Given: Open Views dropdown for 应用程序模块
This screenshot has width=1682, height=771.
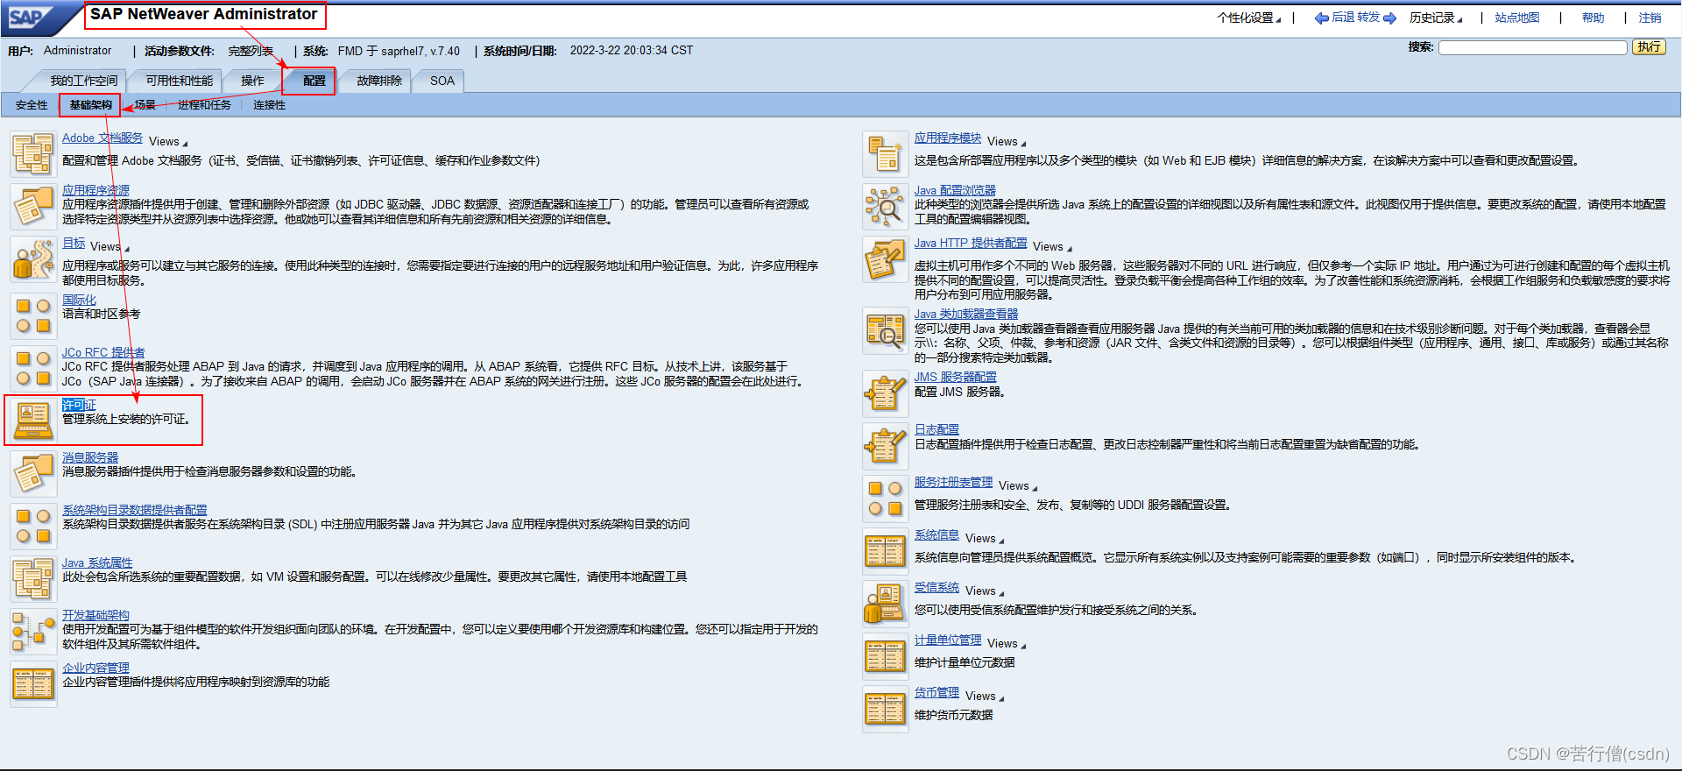Looking at the screenshot, I should (1006, 142).
